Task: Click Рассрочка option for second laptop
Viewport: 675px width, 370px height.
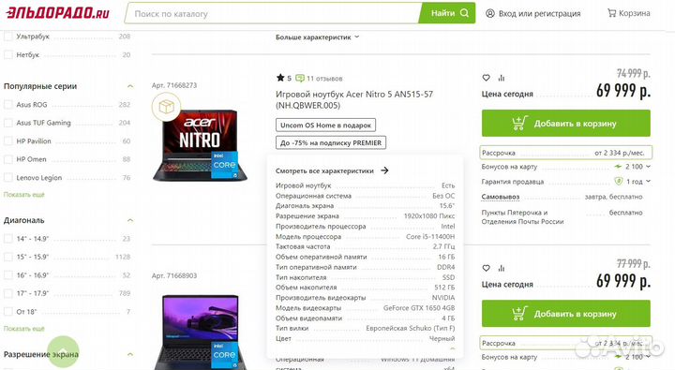Action: coord(565,344)
